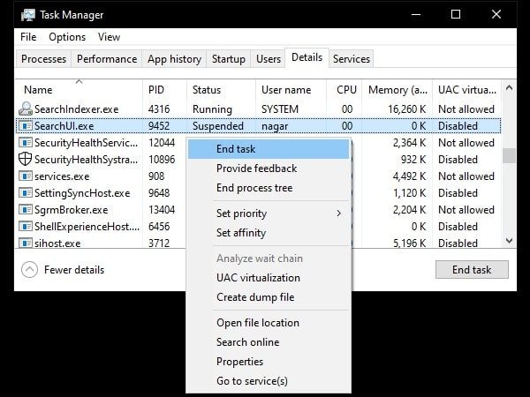Select the SgrmBroker.exe row name
Viewport: 530px width, 397px height.
pos(71,210)
